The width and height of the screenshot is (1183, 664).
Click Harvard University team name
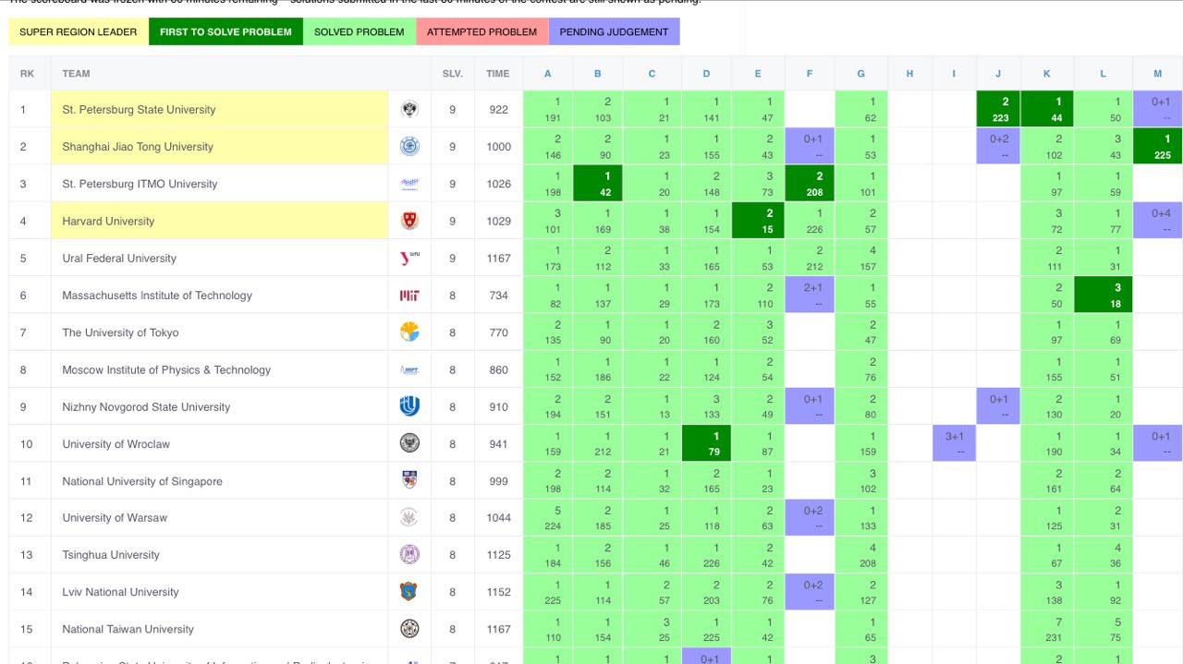click(108, 221)
